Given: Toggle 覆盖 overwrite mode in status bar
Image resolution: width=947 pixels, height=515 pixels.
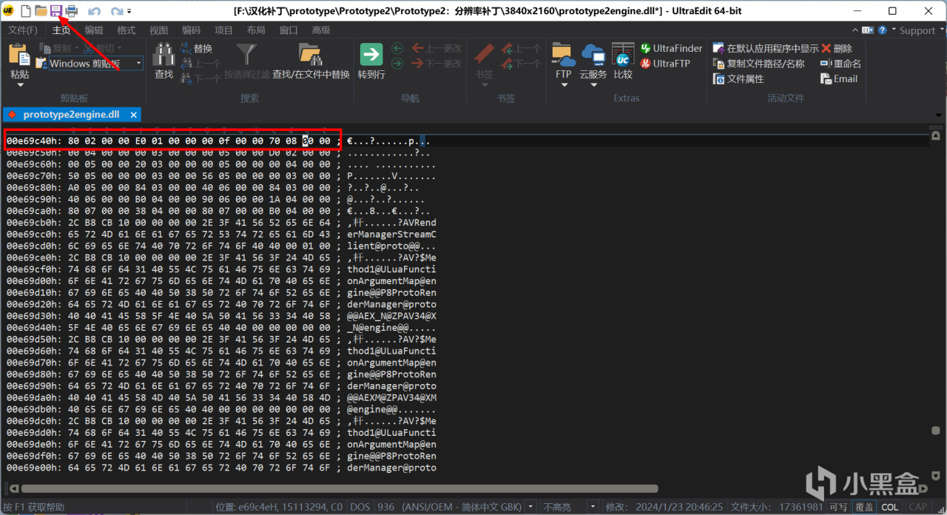Looking at the screenshot, I should tap(863, 508).
